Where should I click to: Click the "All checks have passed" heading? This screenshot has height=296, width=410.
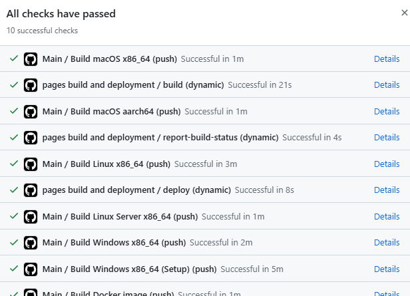tap(61, 14)
